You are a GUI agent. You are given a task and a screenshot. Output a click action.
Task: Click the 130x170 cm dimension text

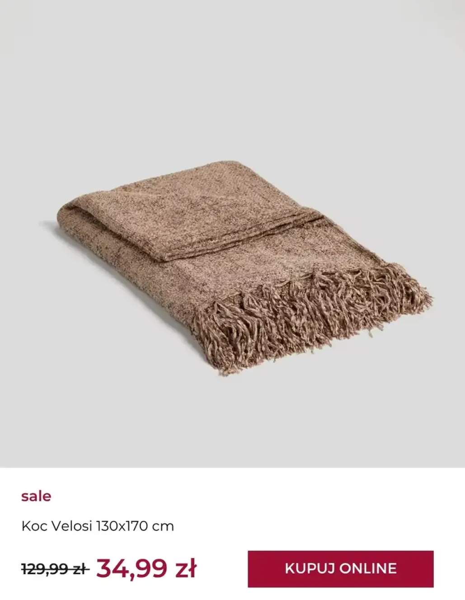tap(135, 526)
